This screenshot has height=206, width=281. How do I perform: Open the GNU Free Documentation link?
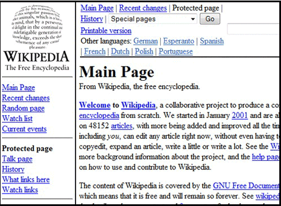click(247, 186)
